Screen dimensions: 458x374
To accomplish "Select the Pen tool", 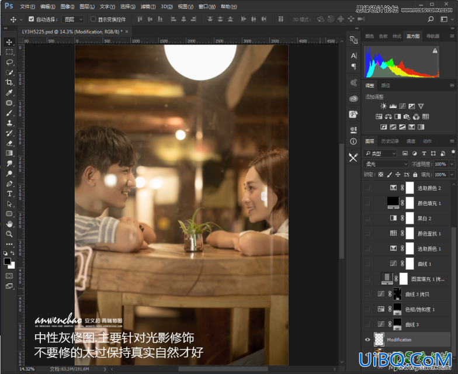I will point(9,183).
